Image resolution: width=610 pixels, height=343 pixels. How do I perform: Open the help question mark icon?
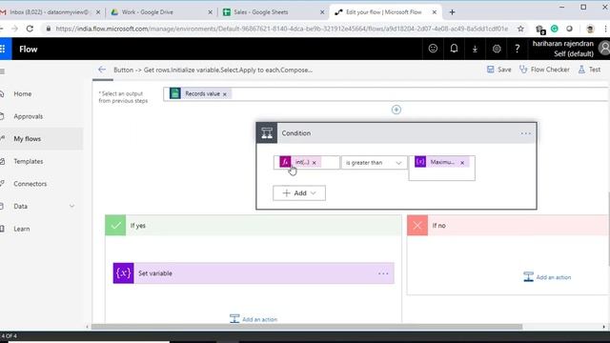[x=517, y=49]
